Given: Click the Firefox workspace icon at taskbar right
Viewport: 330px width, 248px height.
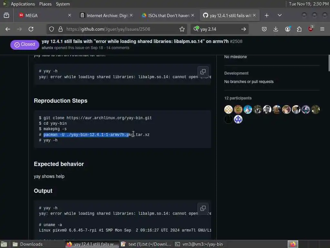Looking at the screenshot, I should (293, 244).
